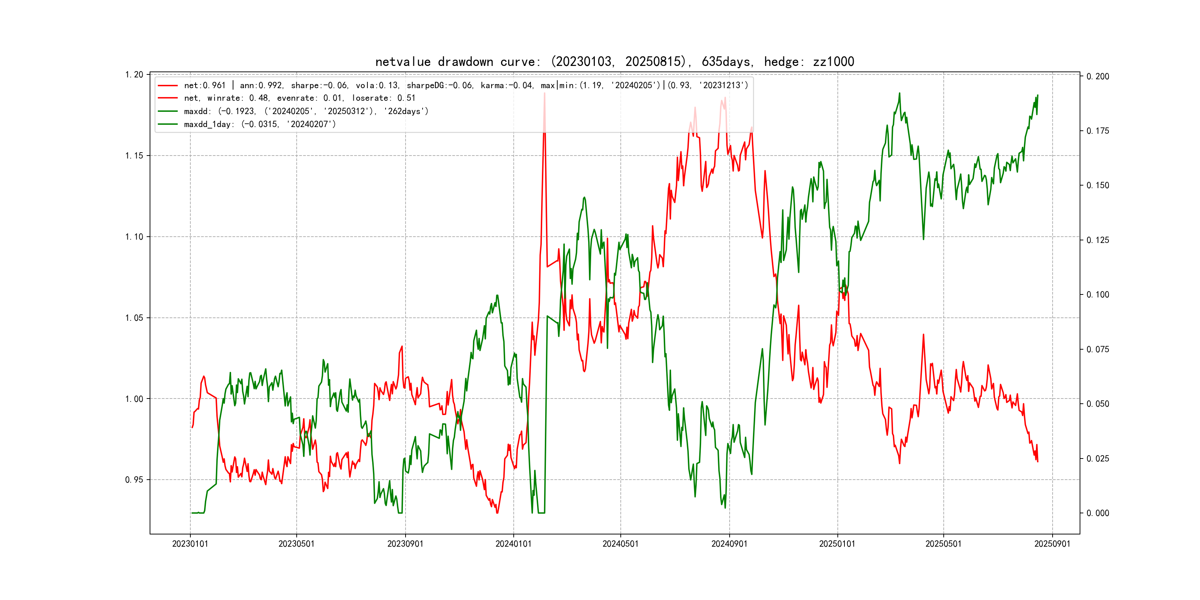This screenshot has height=600, width=1200.
Task: Click the red line swatch beside net:0.961
Action: pos(168,86)
